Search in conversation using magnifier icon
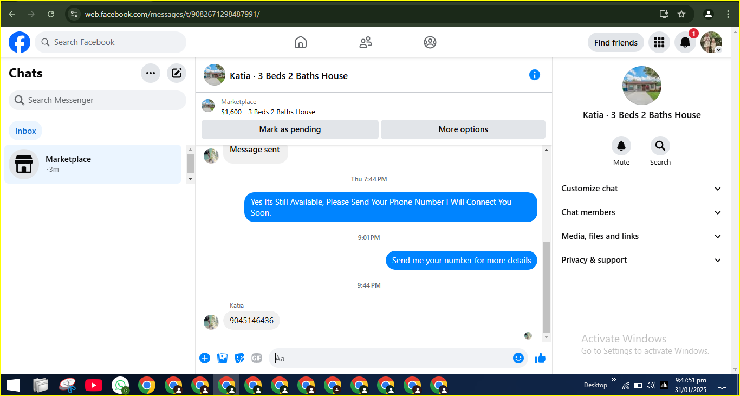740x396 pixels. (660, 146)
